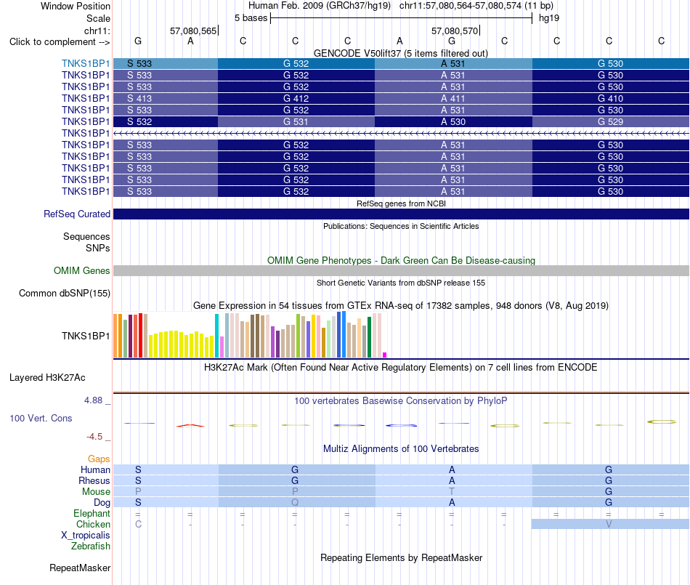690x585 pixels.
Task: Click the TNKS1BP1 GTEx expression label
Action: 86,336
